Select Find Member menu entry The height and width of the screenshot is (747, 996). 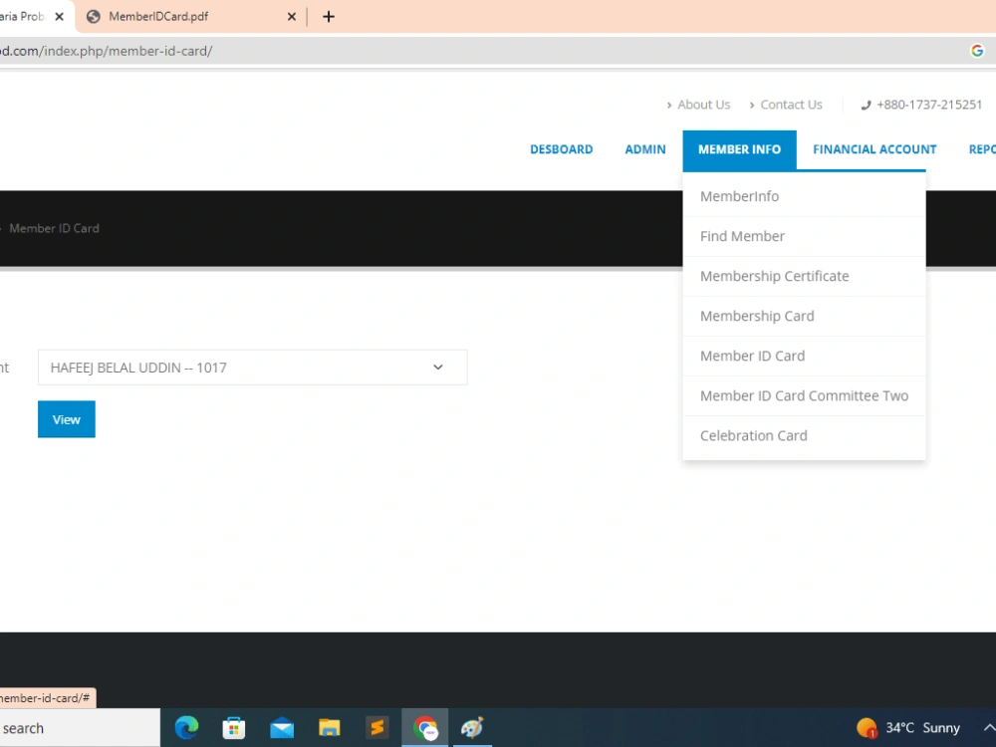[x=804, y=236]
